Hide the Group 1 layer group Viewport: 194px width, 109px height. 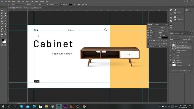170,60
